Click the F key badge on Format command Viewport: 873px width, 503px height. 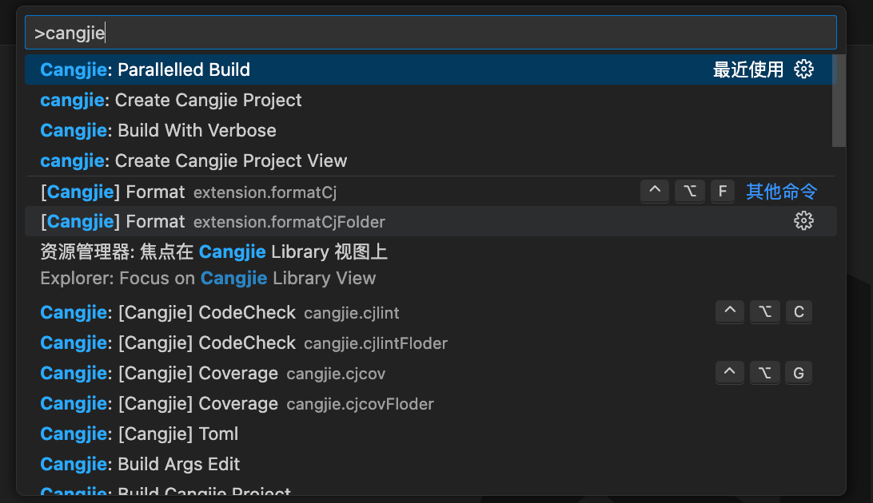pyautogui.click(x=722, y=191)
